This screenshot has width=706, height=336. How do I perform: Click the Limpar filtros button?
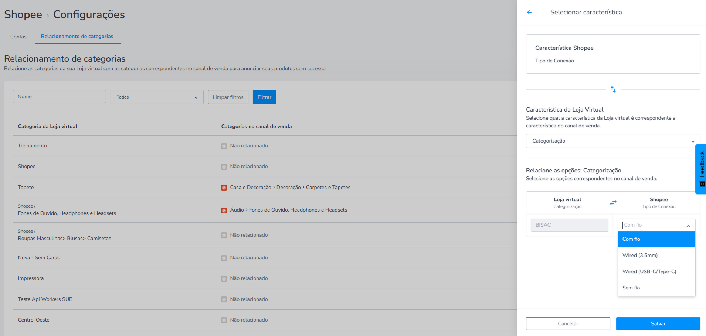[x=228, y=97]
